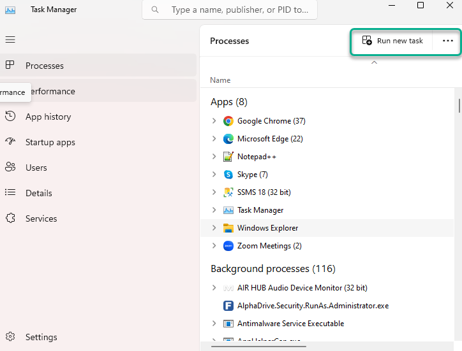Click the search box for name, publisher, or PID

tap(230, 10)
